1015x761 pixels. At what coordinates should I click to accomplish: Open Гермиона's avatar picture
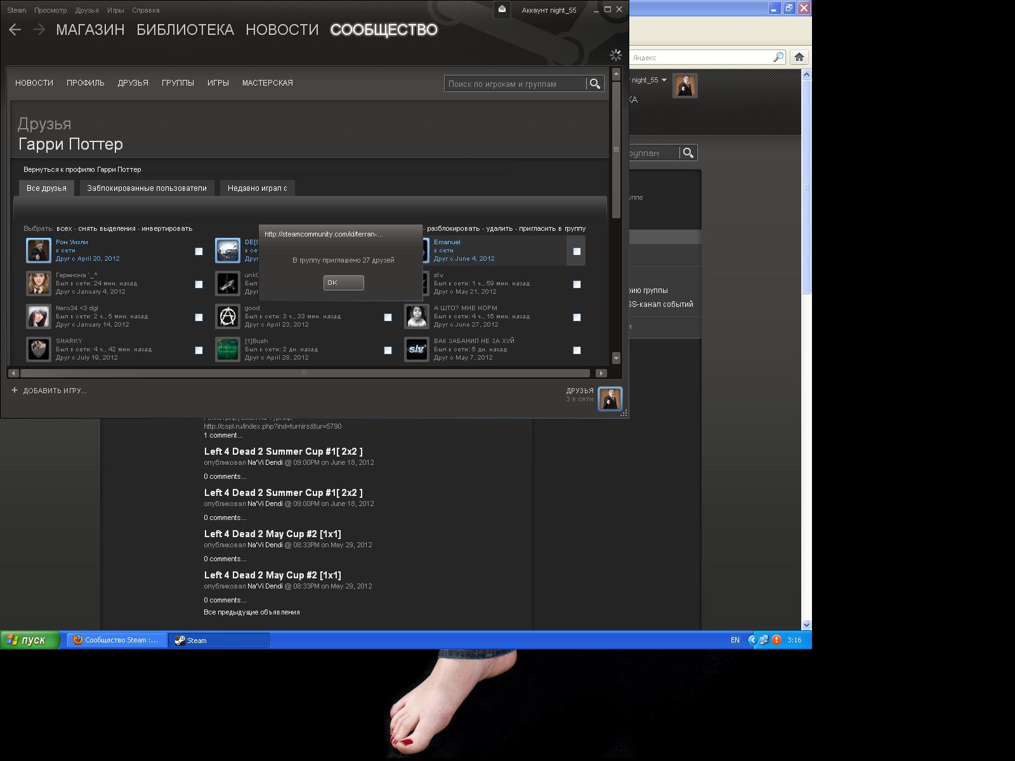tap(39, 283)
